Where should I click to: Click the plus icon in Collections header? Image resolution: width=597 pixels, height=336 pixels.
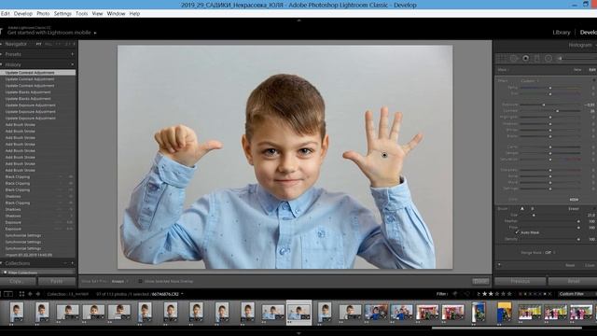coord(73,263)
